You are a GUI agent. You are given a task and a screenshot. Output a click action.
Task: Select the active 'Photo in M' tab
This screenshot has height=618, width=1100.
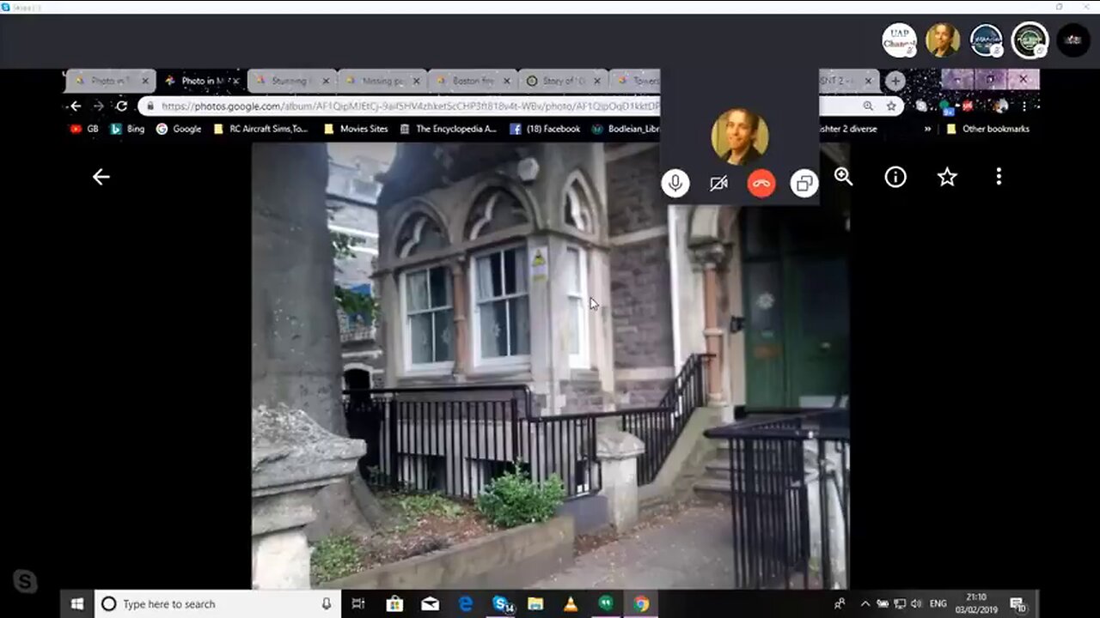coord(202,81)
